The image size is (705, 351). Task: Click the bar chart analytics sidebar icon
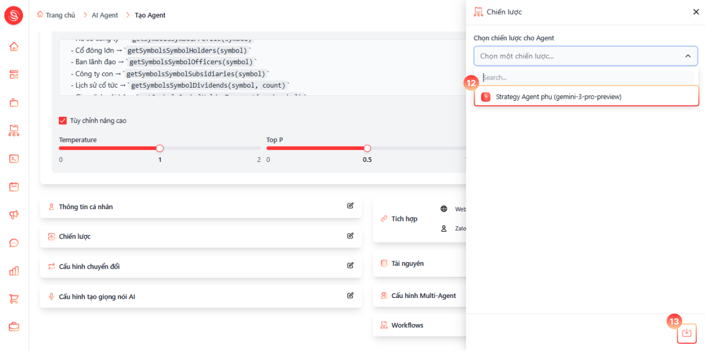[14, 270]
